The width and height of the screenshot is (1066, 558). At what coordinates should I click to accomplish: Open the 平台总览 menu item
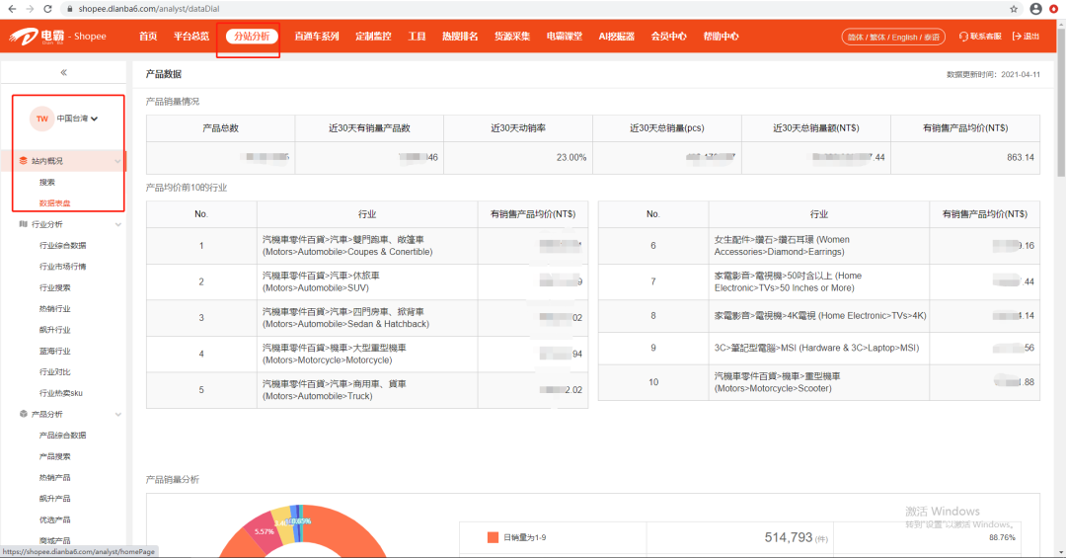pyautogui.click(x=191, y=37)
